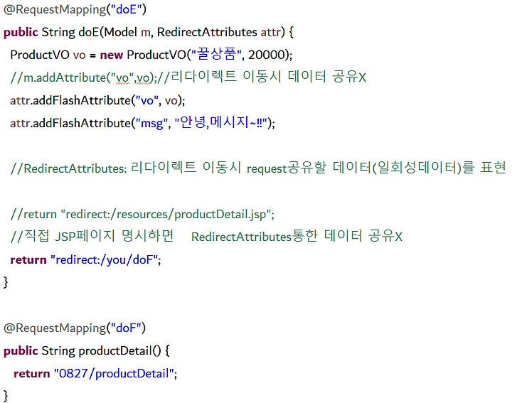512x403 pixels.
Task: Click the return "0827/productDetail" line
Action: (95, 373)
